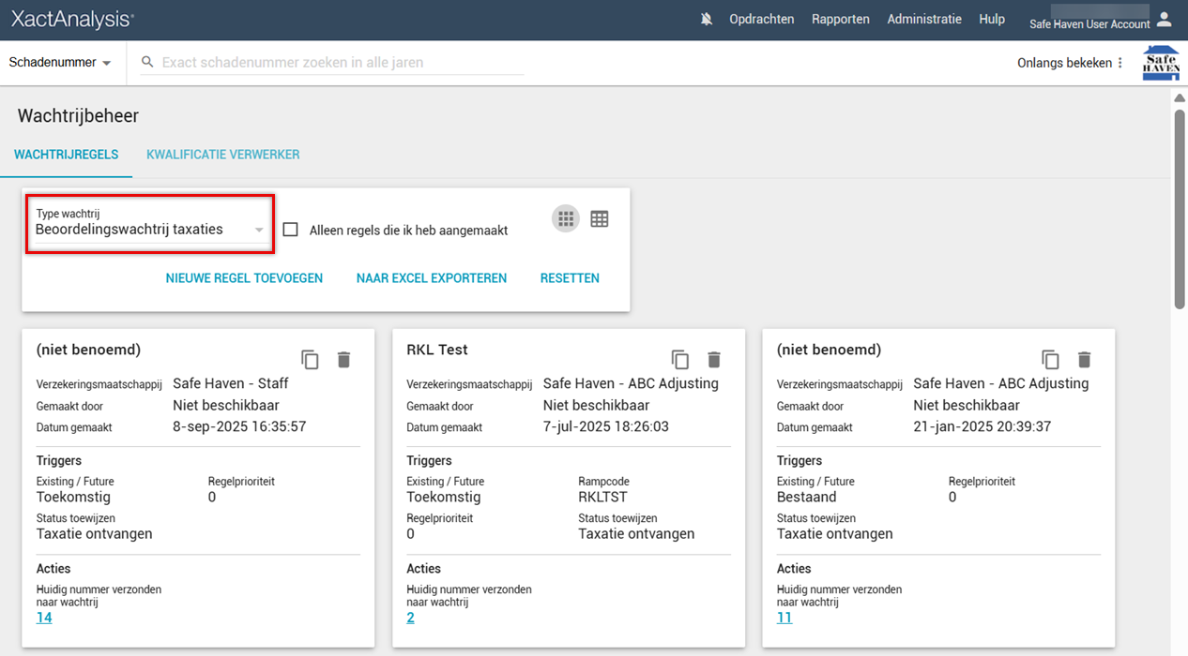Switch to card grid view
The height and width of the screenshot is (656, 1188).
coord(565,219)
